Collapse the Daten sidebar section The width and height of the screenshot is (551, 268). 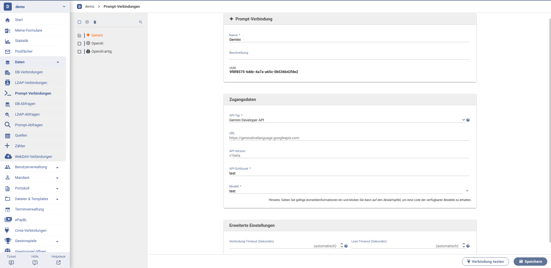[x=58, y=62]
